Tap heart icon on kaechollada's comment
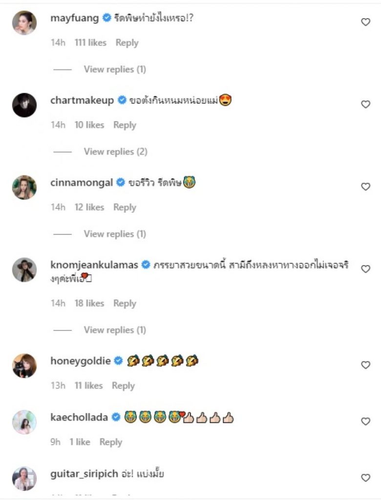 [365, 421]
